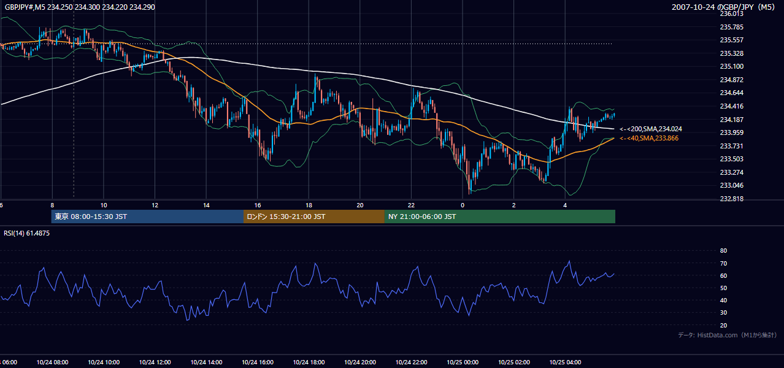
Task: Click RSI scale value 60
Action: point(723,275)
